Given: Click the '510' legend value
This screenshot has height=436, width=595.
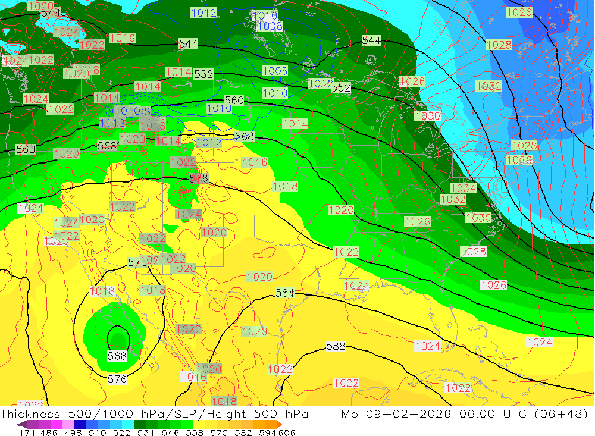Looking at the screenshot, I should pos(98,432).
